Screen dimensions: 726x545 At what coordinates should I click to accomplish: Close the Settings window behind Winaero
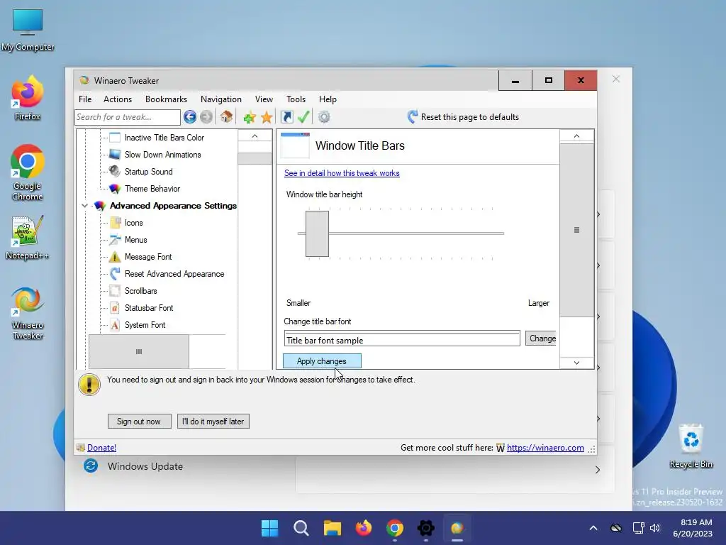point(616,79)
